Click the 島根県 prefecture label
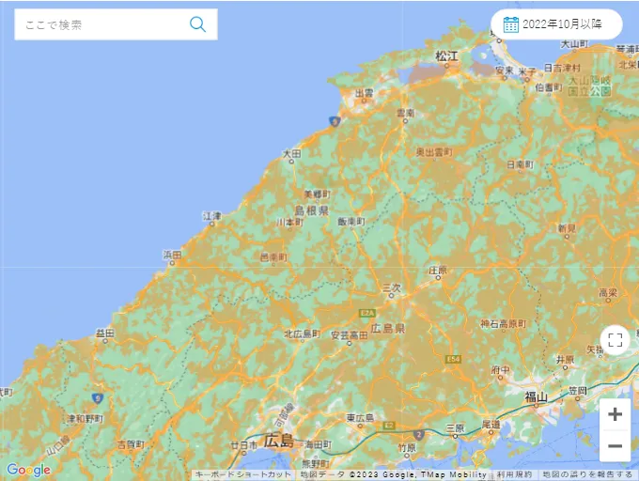Viewport: 639px width, 481px height. point(312,210)
